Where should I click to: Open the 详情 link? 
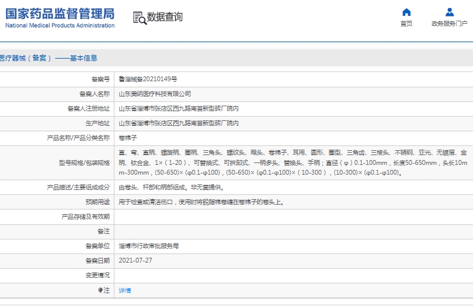125,290
